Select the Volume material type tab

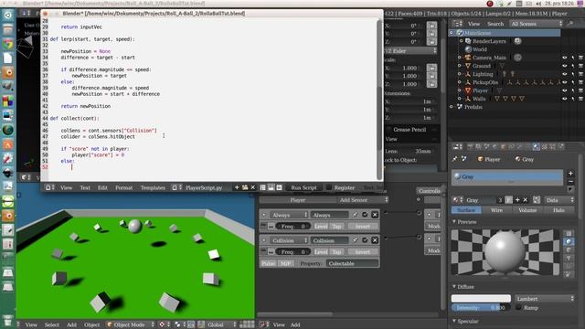(x=527, y=210)
